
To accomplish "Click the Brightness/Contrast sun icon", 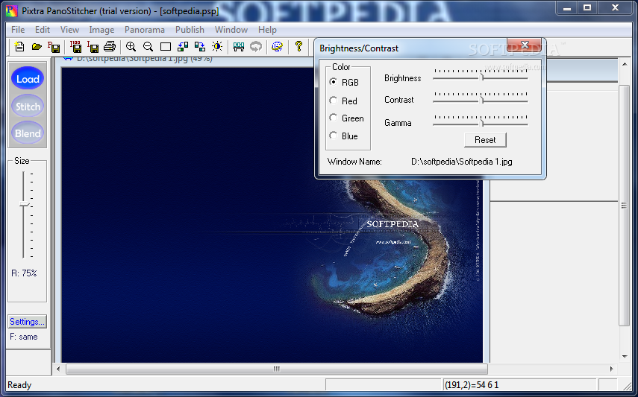I will pyautogui.click(x=217, y=47).
